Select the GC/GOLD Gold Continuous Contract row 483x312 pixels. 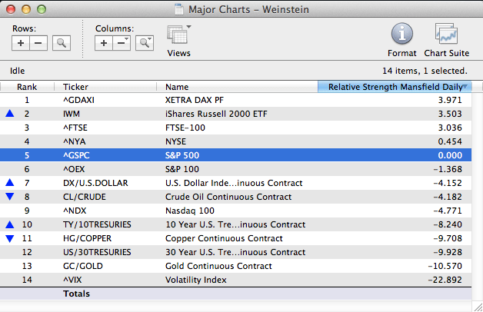[x=231, y=266]
